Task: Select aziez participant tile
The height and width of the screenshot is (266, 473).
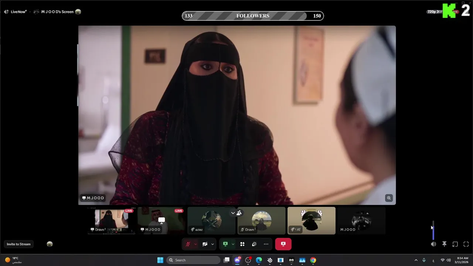Action: click(211, 221)
